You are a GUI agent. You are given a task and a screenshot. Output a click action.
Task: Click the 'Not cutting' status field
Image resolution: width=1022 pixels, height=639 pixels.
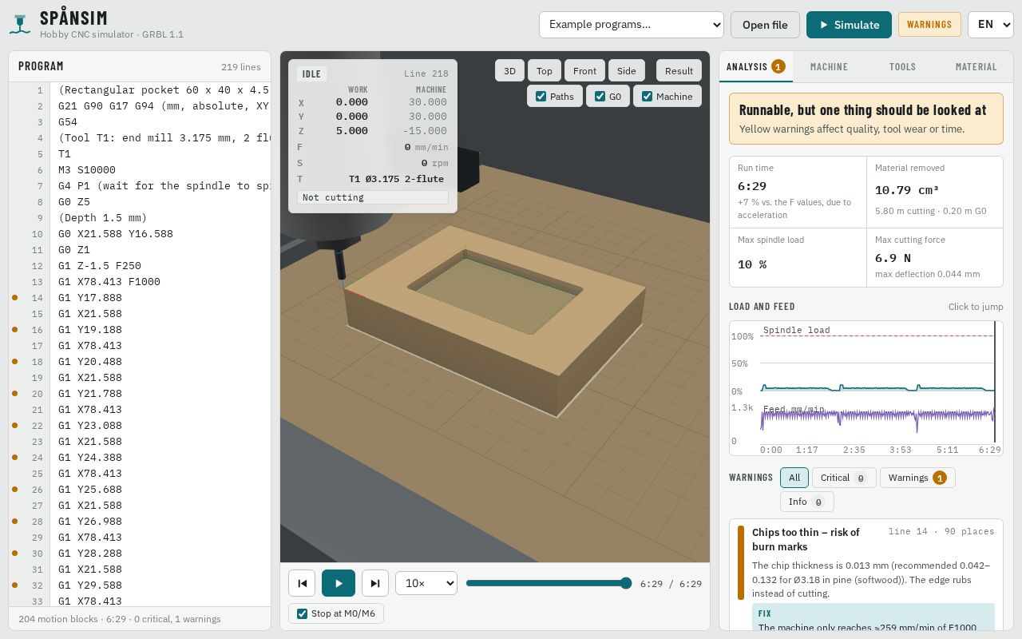(x=373, y=197)
